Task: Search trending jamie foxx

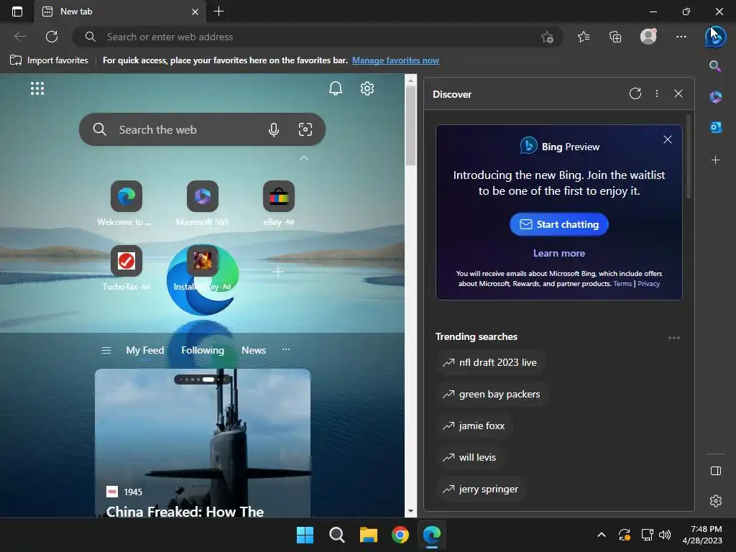Action: click(x=474, y=425)
